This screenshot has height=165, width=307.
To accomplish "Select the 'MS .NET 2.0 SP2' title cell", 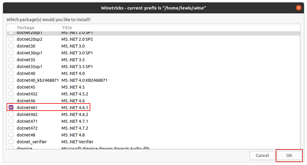I will click(77, 39).
